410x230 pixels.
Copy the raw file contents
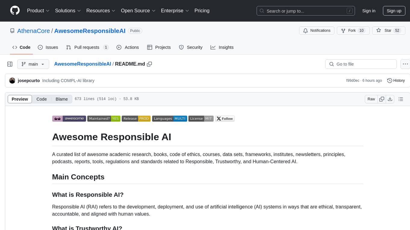(382, 99)
